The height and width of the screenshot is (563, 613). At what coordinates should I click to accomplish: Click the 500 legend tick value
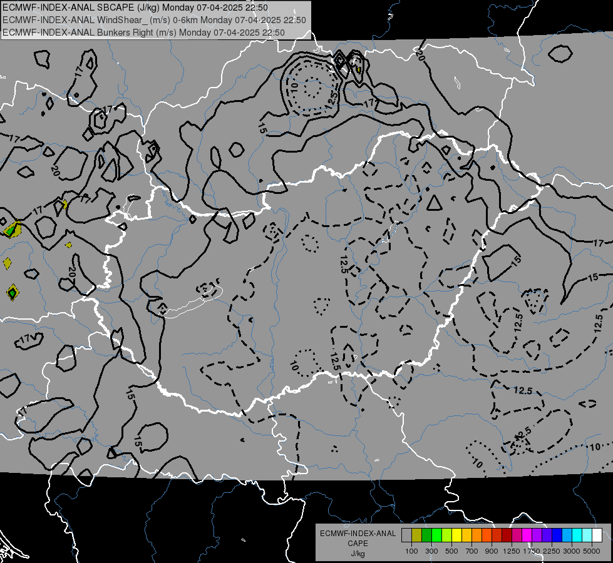coord(451,551)
